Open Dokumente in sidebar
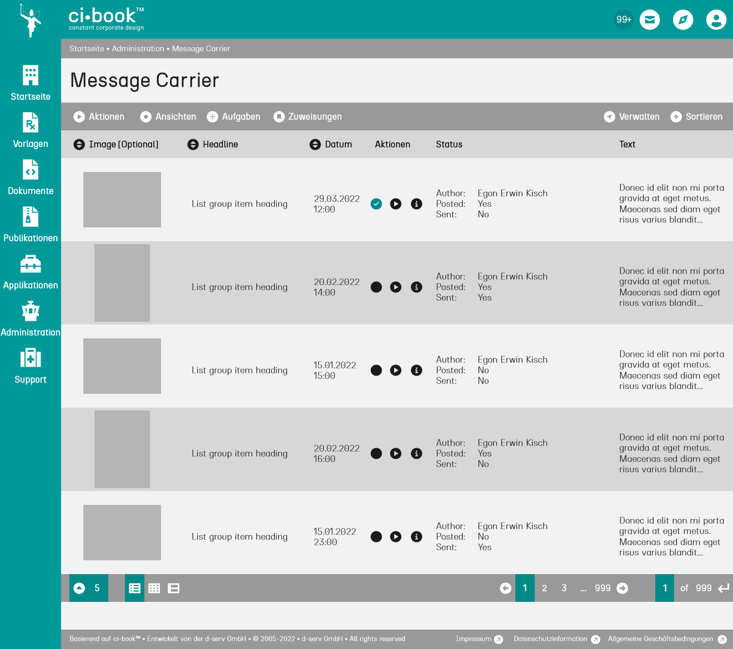This screenshot has width=733, height=649. [31, 178]
